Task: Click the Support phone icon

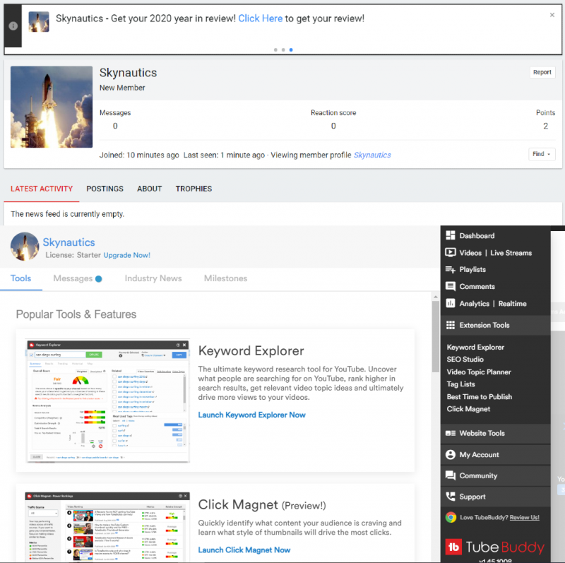Action: pyautogui.click(x=451, y=497)
